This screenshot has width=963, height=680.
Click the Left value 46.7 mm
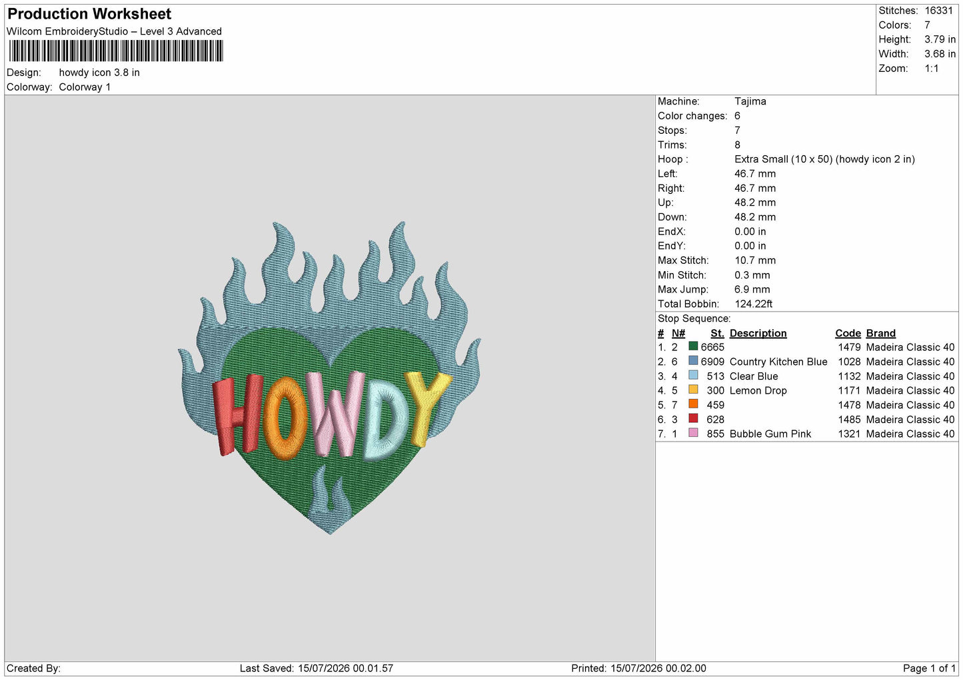click(x=755, y=174)
